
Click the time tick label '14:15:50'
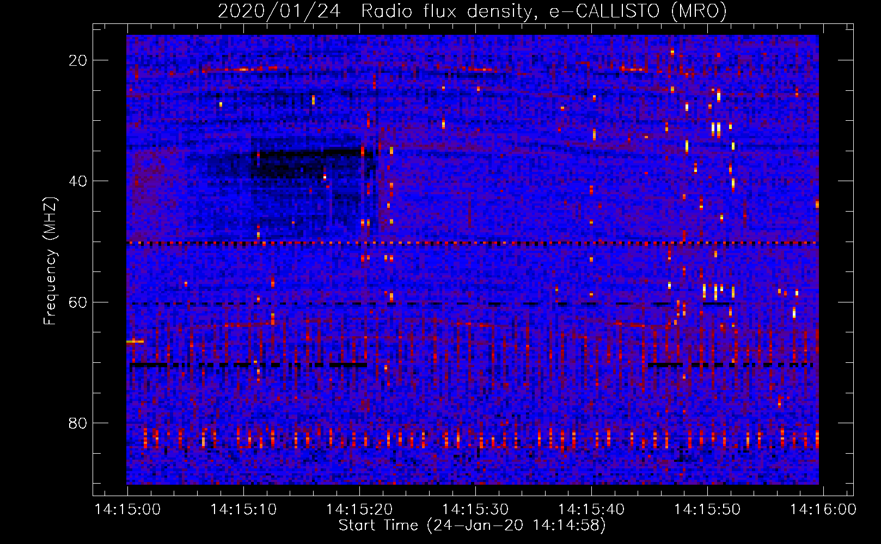coord(707,510)
